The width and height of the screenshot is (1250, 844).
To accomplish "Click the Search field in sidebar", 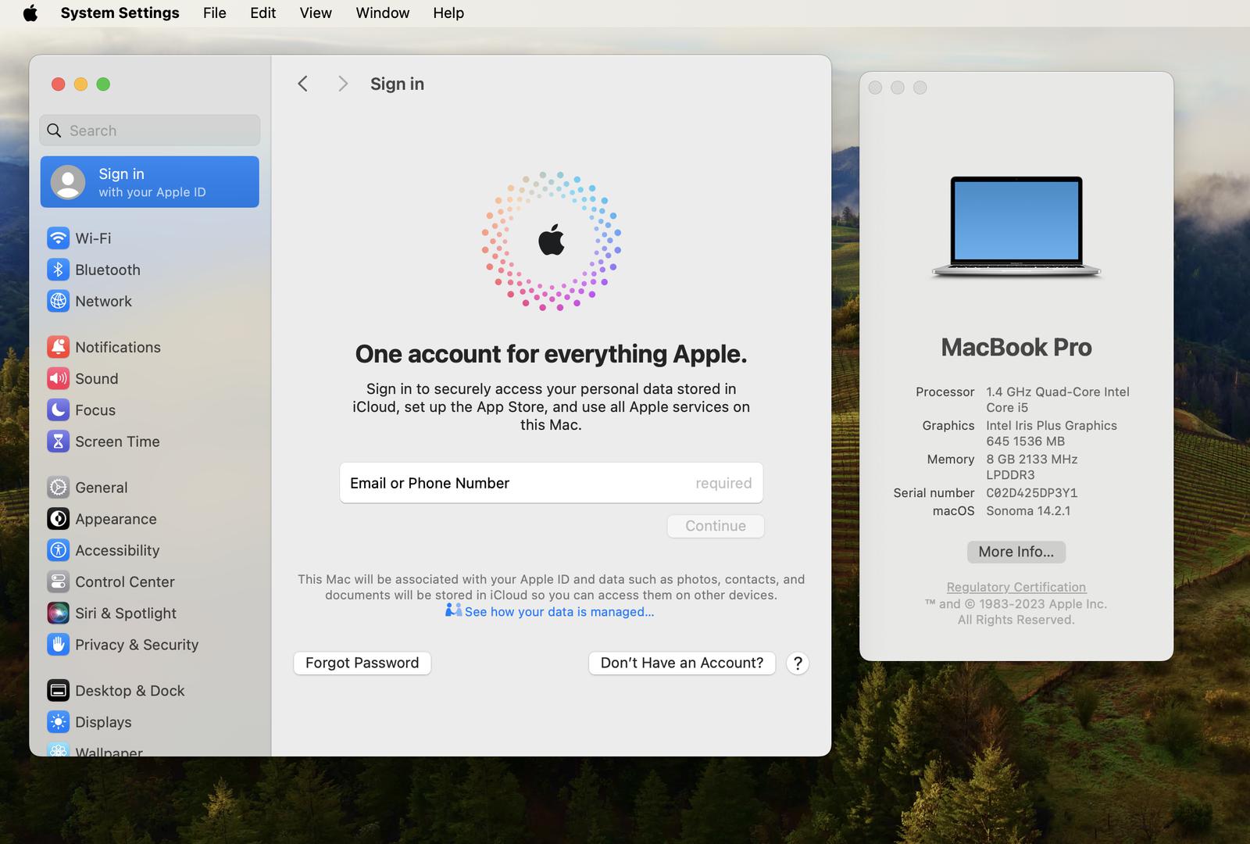I will 150,131.
